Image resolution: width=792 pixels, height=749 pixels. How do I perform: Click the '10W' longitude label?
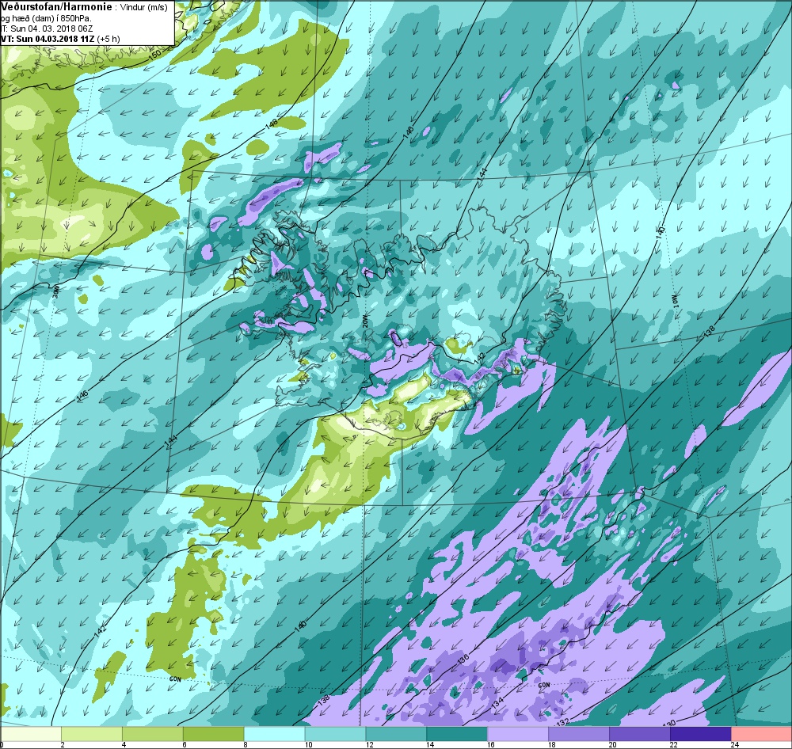(676, 301)
